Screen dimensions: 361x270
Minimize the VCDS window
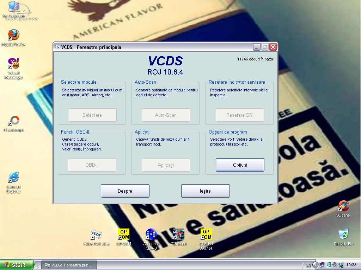[257, 47]
